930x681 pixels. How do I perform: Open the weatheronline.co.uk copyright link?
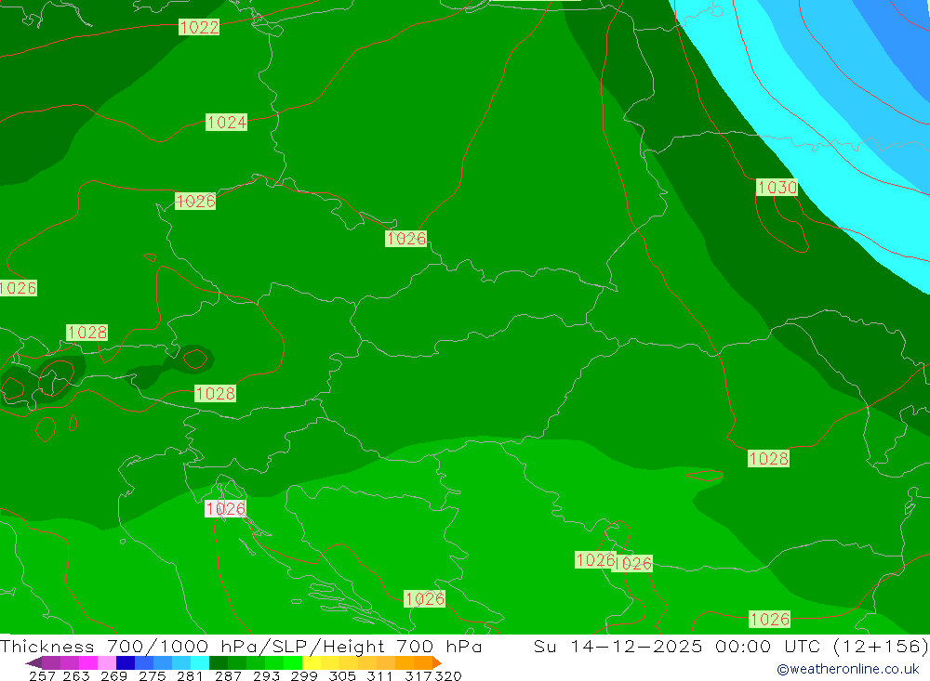847,669
